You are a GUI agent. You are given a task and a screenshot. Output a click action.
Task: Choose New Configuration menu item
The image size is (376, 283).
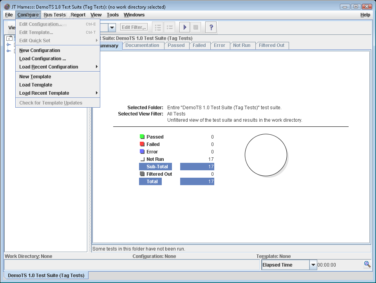coord(58,50)
